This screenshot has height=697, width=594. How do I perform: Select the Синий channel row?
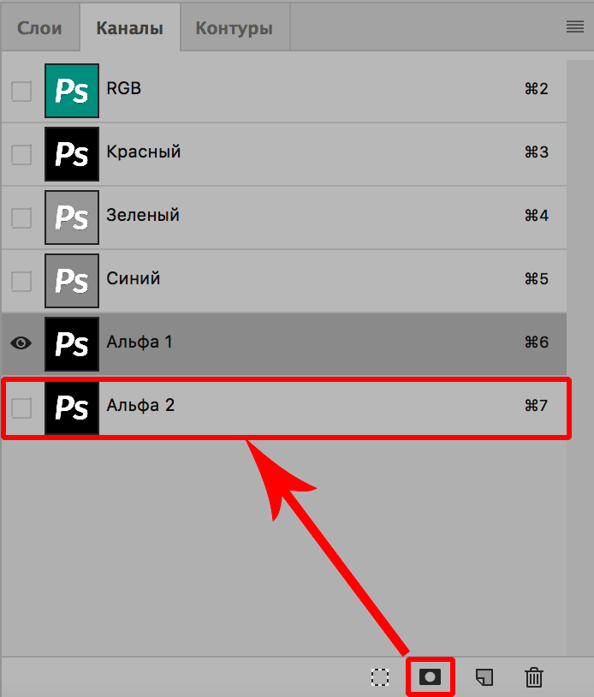tap(257, 280)
